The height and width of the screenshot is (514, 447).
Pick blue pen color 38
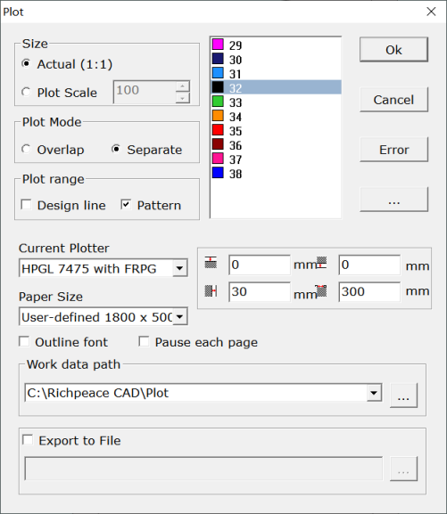[218, 173]
